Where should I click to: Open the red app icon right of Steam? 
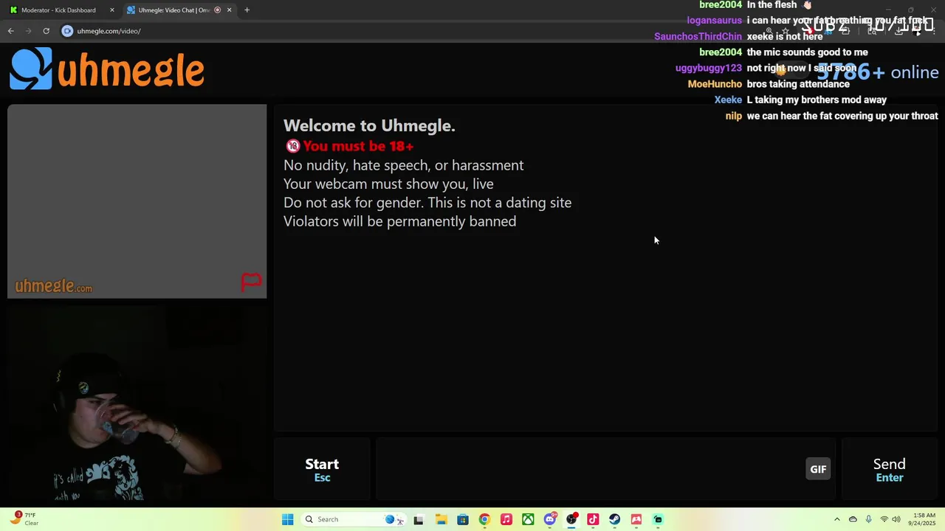pyautogui.click(x=636, y=519)
